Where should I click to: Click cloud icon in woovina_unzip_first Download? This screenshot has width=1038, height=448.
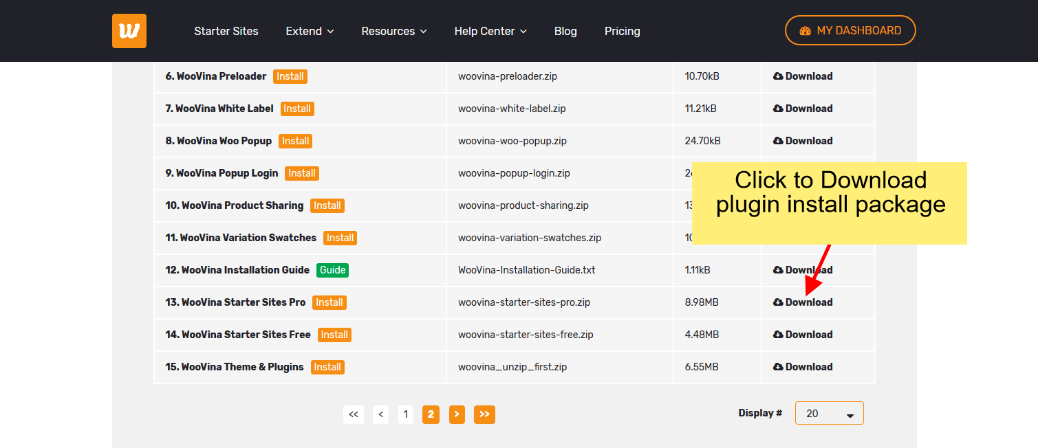tap(778, 367)
